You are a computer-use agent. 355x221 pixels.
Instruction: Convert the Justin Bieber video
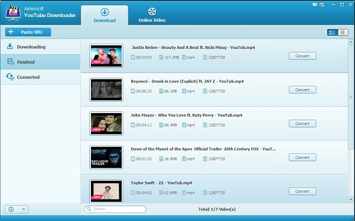tap(302, 56)
